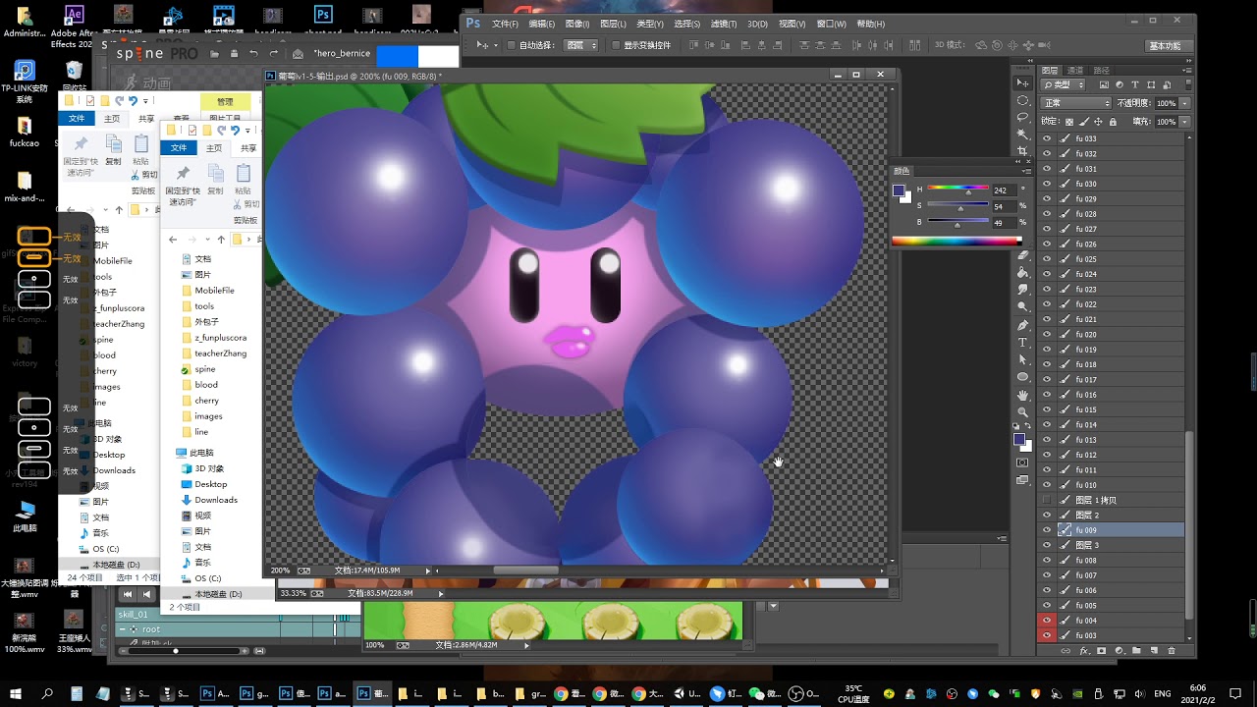Open the 图像(I) menu
1257x707 pixels.
coord(577,24)
